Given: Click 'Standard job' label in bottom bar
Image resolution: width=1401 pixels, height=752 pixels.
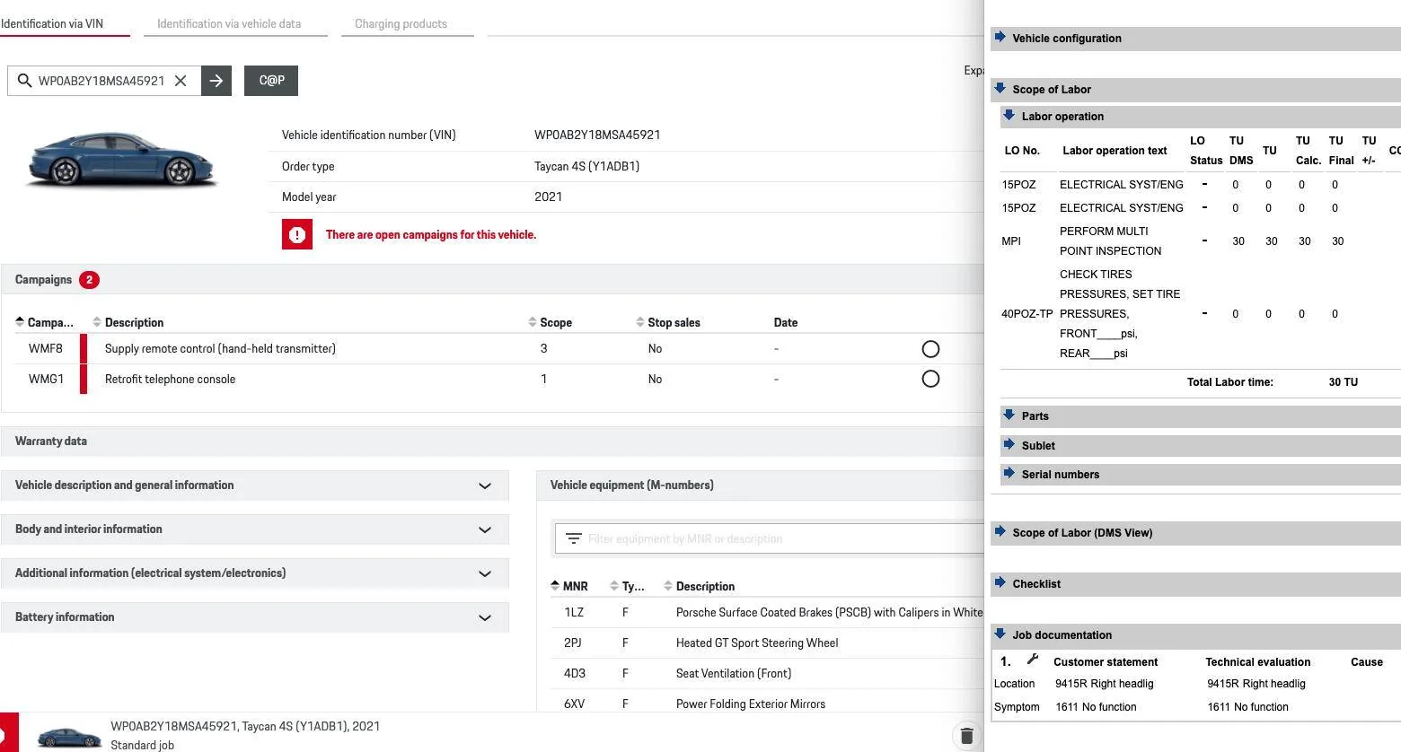Looking at the screenshot, I should point(142,745).
